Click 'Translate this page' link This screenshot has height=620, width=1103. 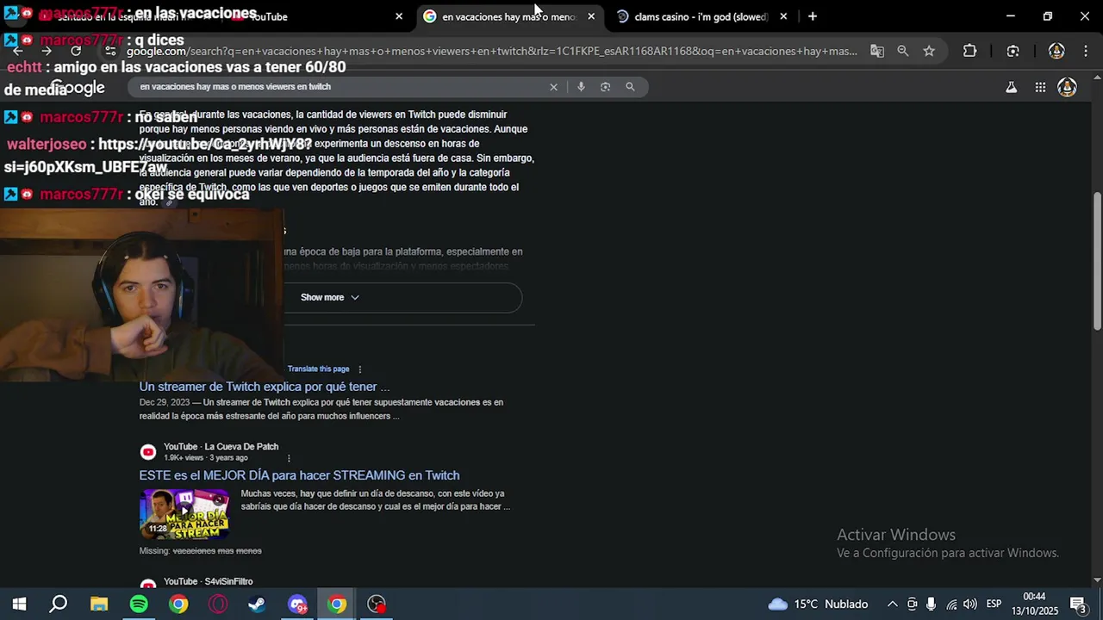click(x=318, y=369)
